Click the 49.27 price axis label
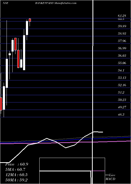 coord(122,107)
